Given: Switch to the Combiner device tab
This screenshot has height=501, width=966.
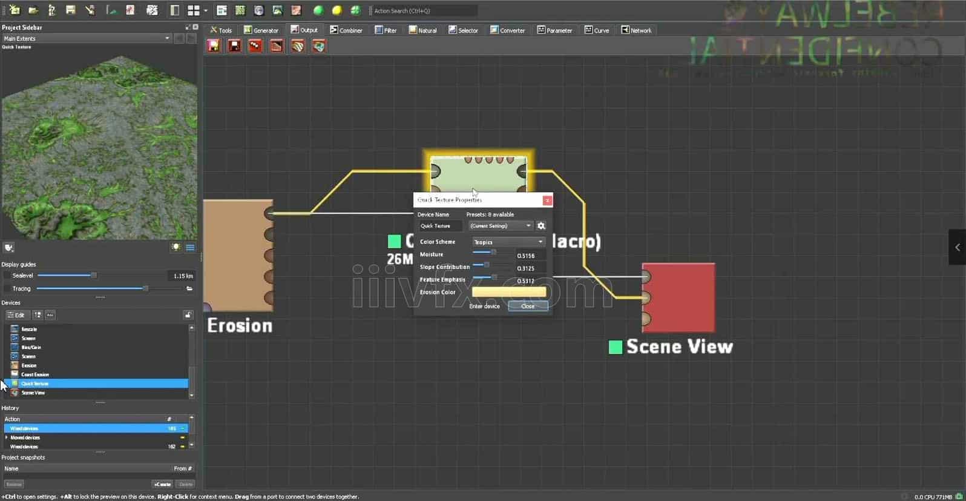Looking at the screenshot, I should pos(346,30).
